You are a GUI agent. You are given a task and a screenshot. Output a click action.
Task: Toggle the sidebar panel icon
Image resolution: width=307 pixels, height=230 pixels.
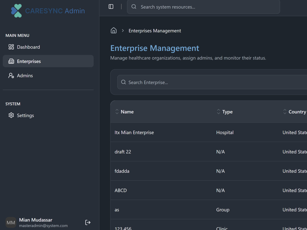[x=111, y=7]
